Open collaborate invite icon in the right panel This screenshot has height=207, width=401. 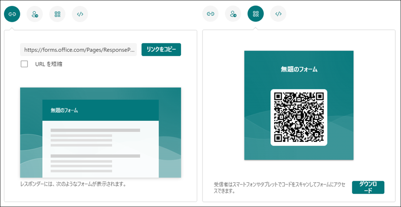pos(233,14)
